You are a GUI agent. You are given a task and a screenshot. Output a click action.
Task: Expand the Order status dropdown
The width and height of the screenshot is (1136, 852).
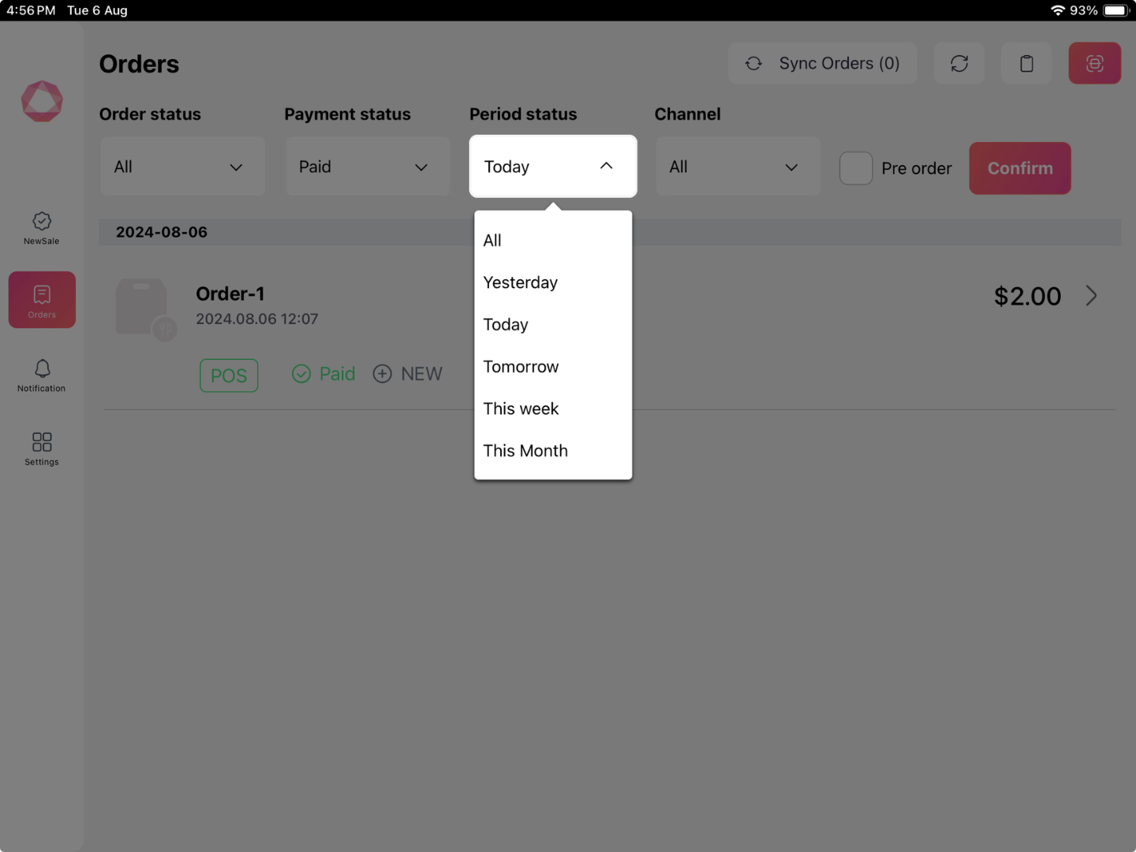[x=182, y=166]
